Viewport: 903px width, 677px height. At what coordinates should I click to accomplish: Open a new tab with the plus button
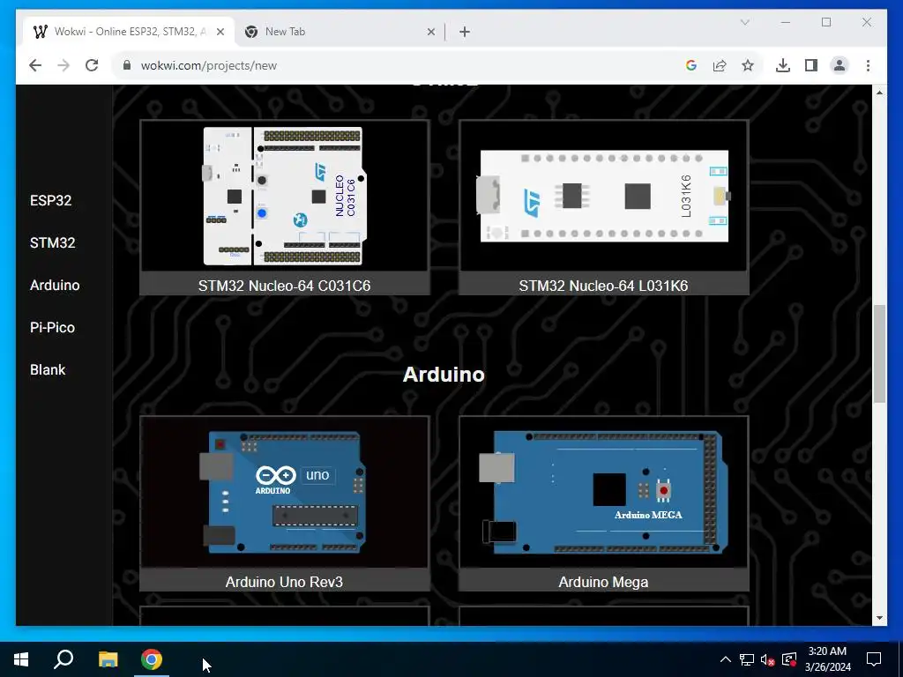point(465,32)
